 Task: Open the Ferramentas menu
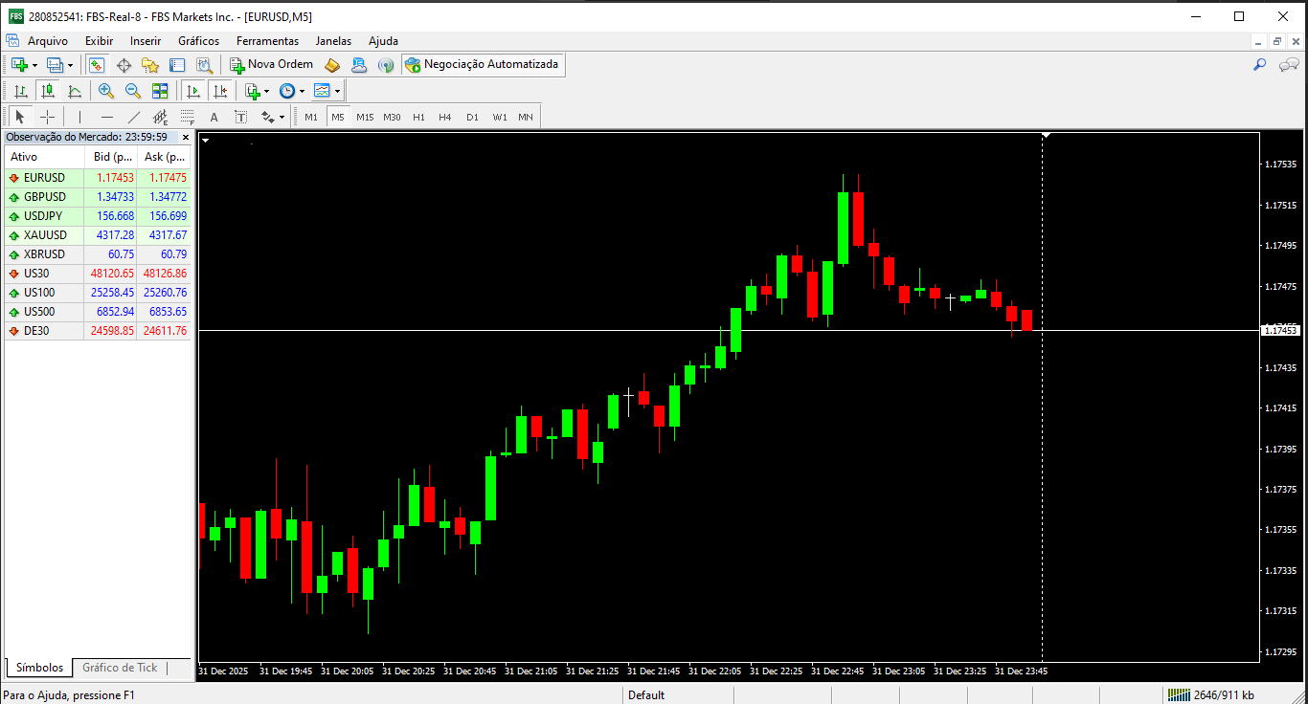click(267, 41)
